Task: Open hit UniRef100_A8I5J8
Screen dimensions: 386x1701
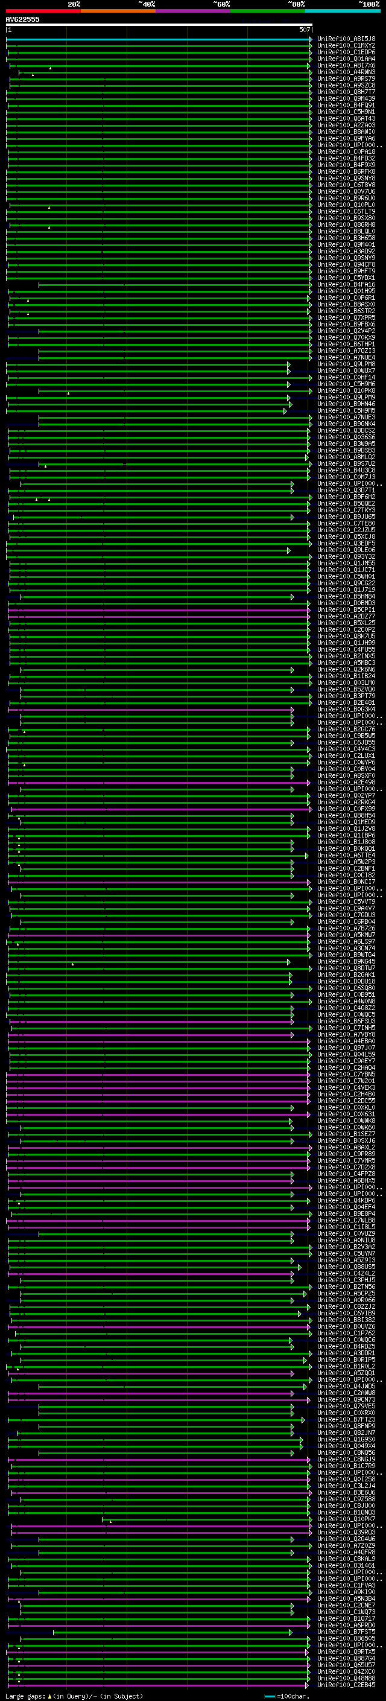Action: tap(346, 39)
